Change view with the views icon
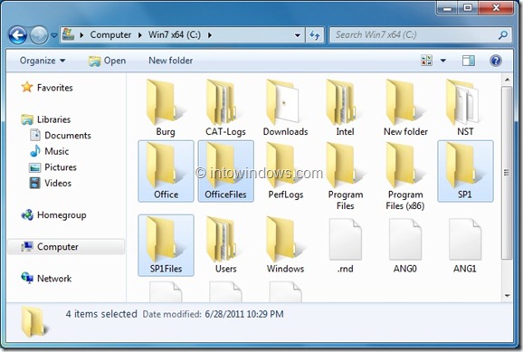Image resolution: width=523 pixels, height=352 pixels. pyautogui.click(x=426, y=61)
